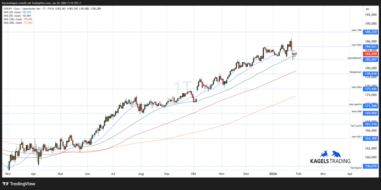Screen dimensions: 381x190
Task: Select the "Okt" month label on the time axis
Action: coord(193,174)
